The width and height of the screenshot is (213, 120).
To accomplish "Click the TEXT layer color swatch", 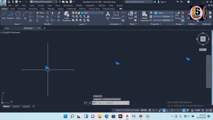I will click(82, 13).
